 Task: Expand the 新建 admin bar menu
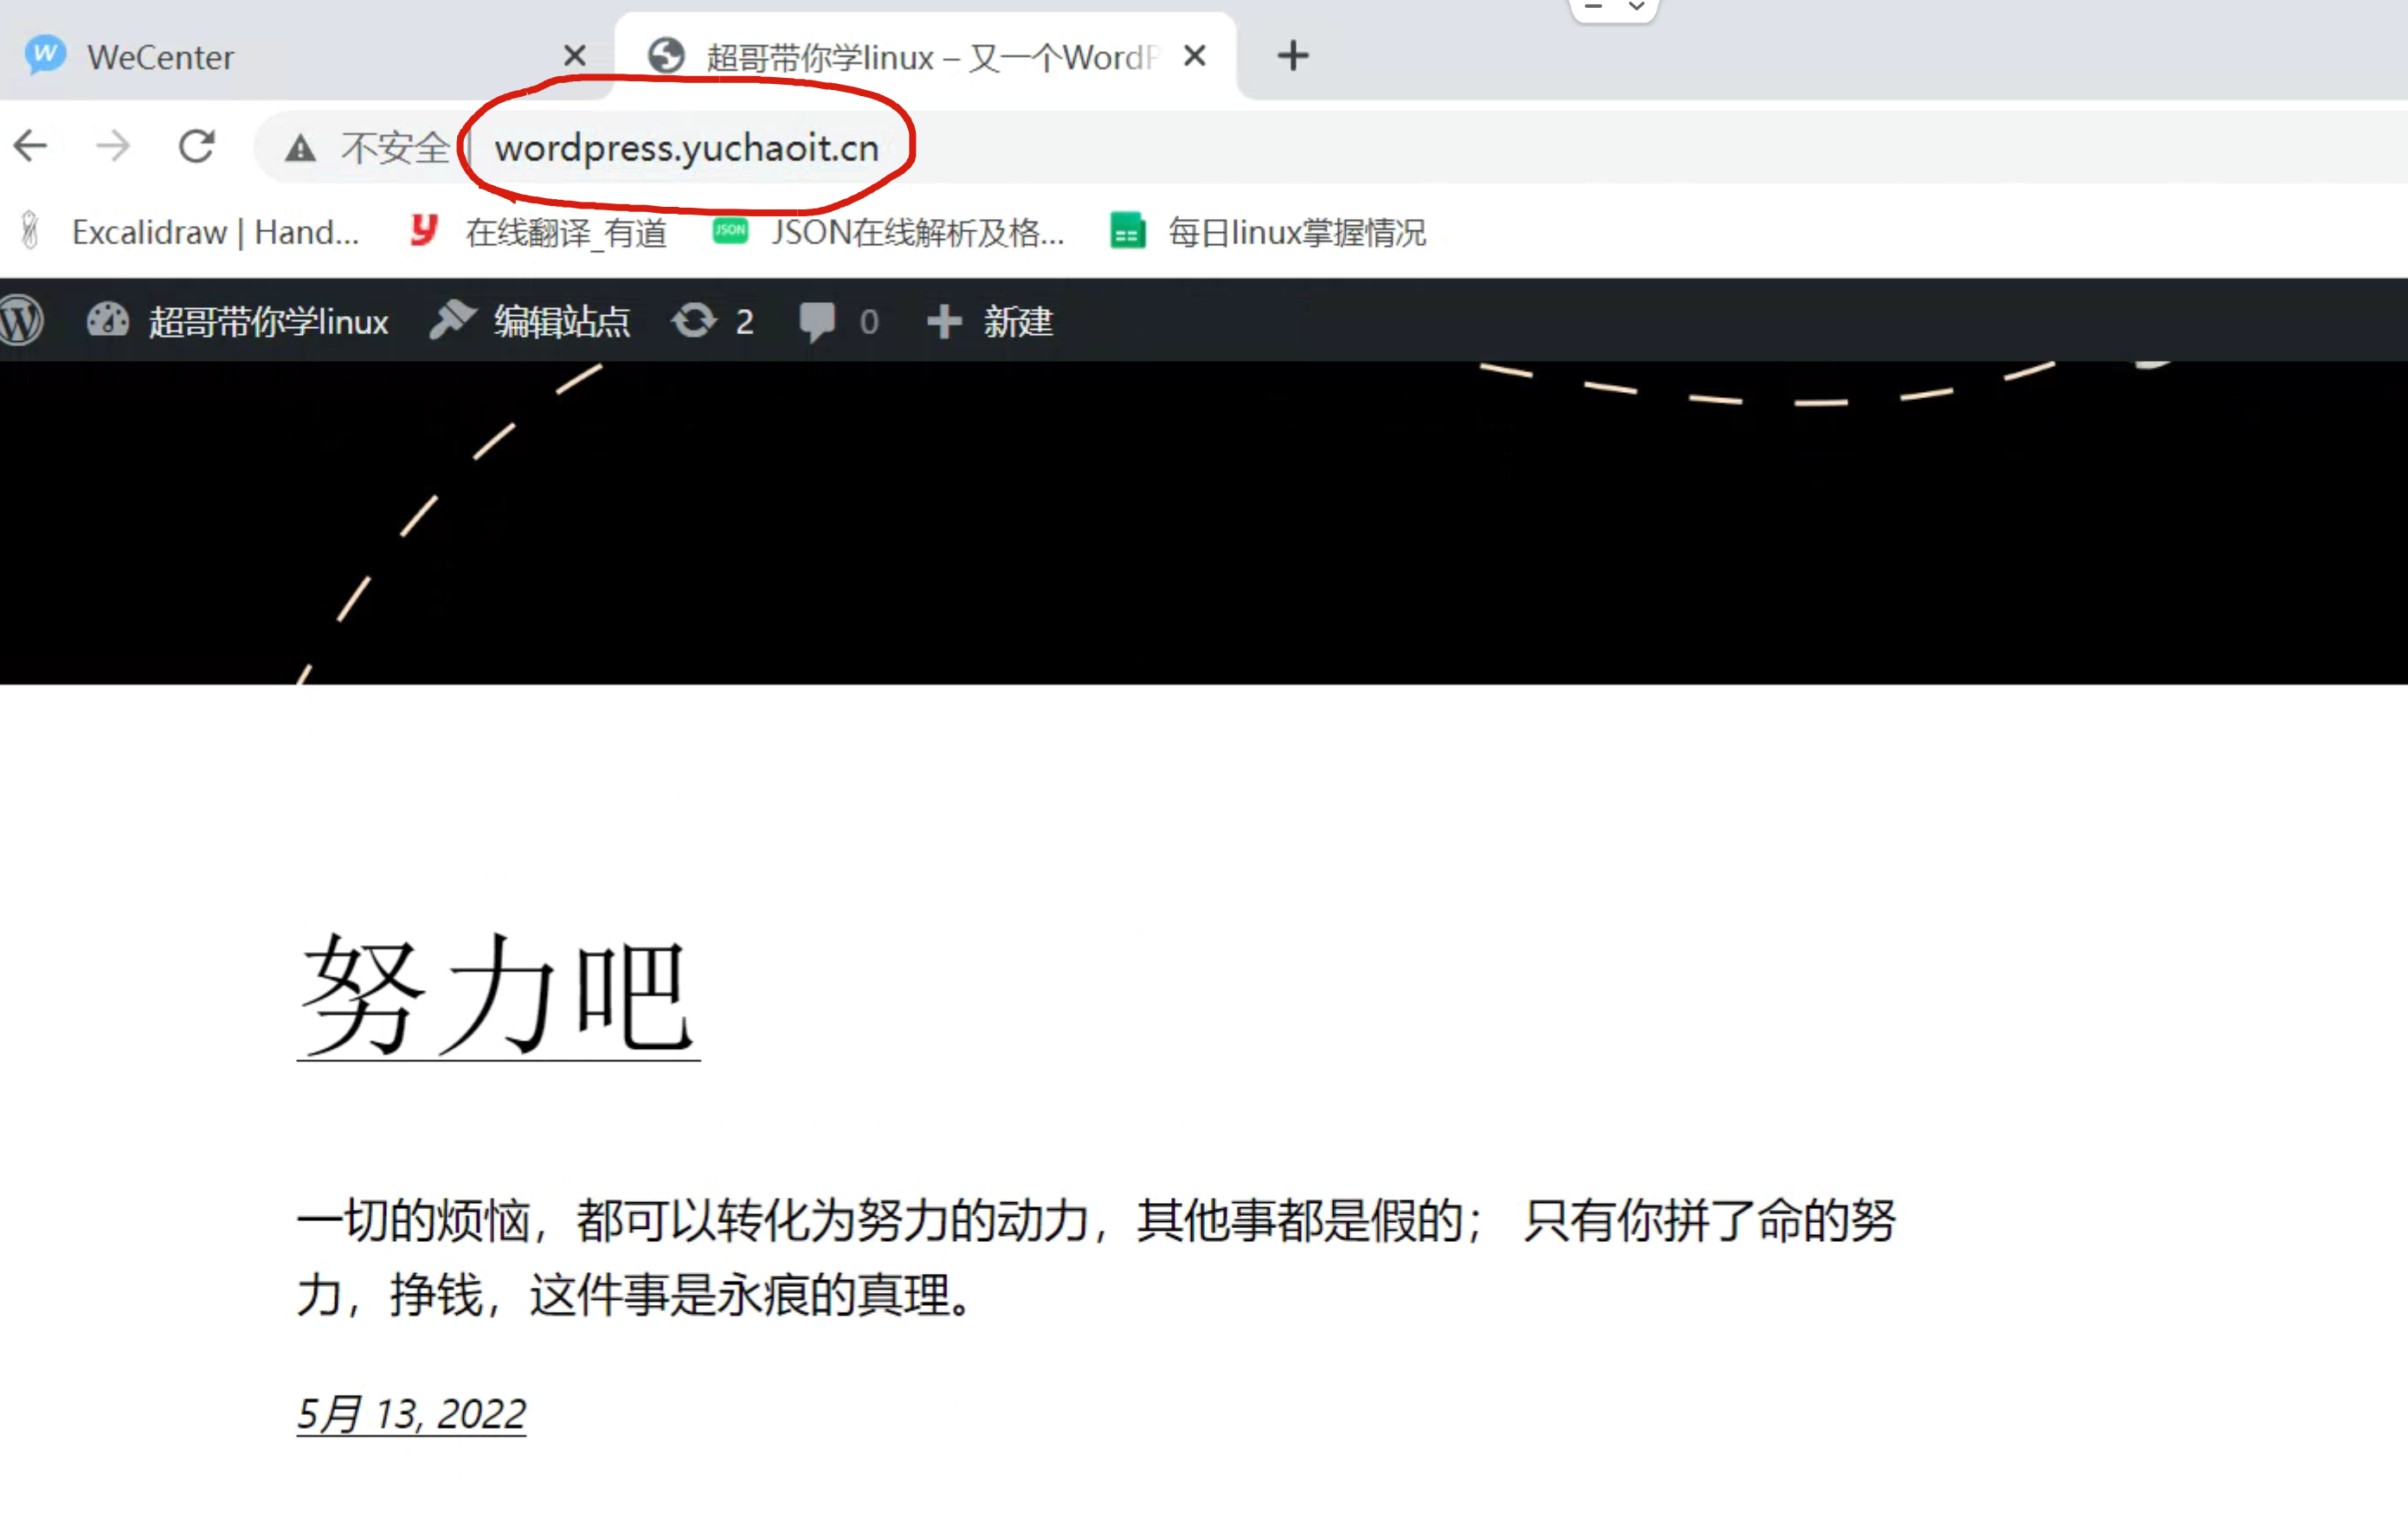pyautogui.click(x=1017, y=320)
